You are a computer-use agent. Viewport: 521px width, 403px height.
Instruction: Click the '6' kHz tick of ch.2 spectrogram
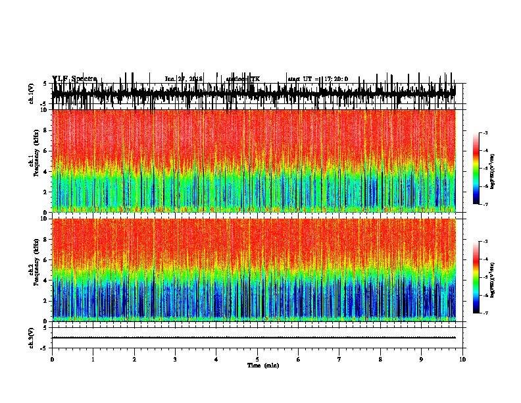tap(45, 260)
